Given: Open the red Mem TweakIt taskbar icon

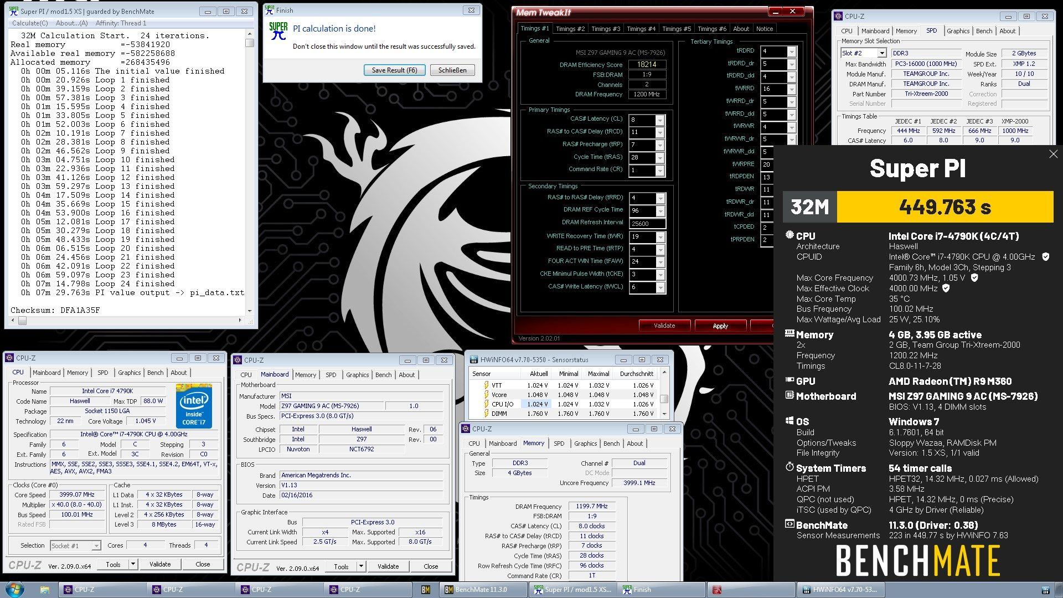Looking at the screenshot, I should [x=718, y=590].
